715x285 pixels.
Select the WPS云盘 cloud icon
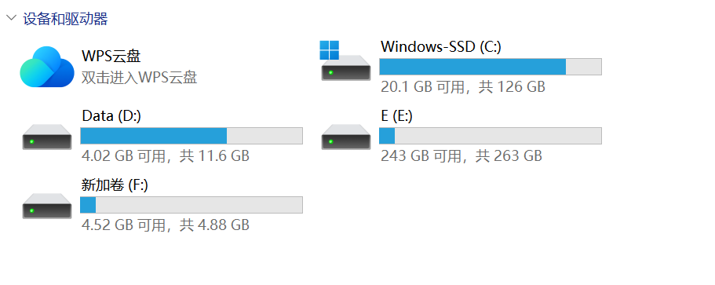click(x=47, y=67)
